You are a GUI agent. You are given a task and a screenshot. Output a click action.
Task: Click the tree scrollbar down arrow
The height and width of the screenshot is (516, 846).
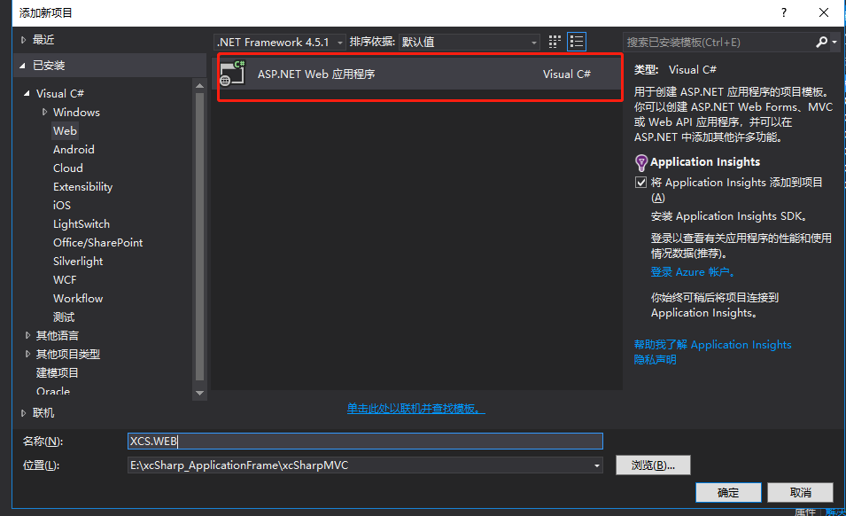[x=199, y=393]
